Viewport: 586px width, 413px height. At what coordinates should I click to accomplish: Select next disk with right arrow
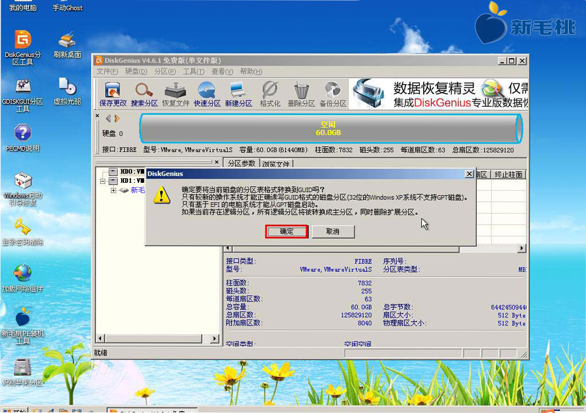117,119
